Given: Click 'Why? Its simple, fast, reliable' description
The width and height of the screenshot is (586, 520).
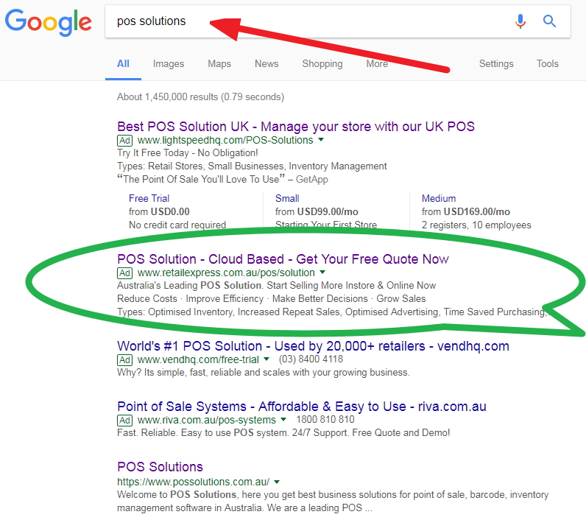Looking at the screenshot, I should click(263, 373).
